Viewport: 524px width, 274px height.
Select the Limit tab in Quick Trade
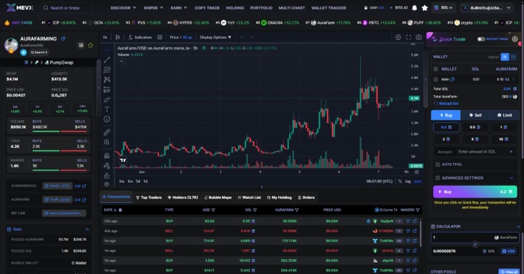(x=504, y=115)
